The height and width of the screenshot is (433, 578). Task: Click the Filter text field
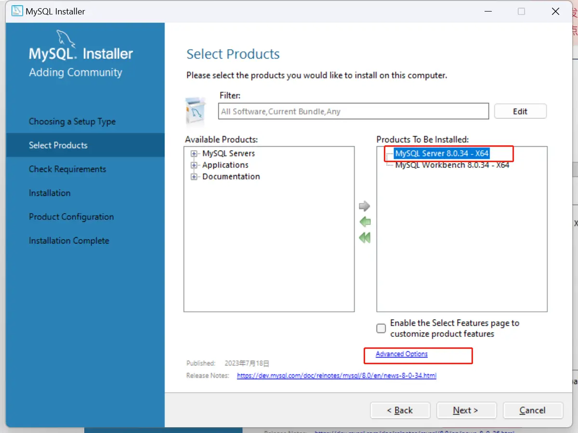pos(354,111)
